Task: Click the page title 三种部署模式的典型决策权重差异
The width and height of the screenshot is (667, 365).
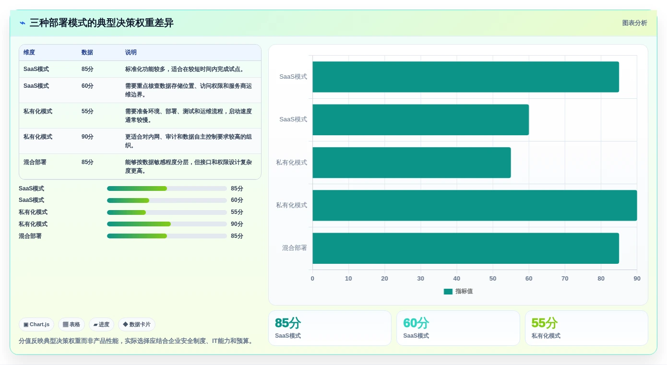Action: (x=102, y=23)
